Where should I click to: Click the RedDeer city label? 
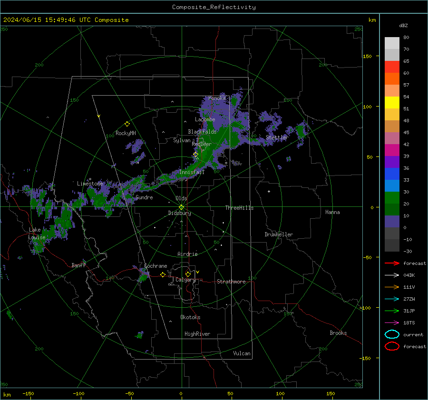coord(202,144)
